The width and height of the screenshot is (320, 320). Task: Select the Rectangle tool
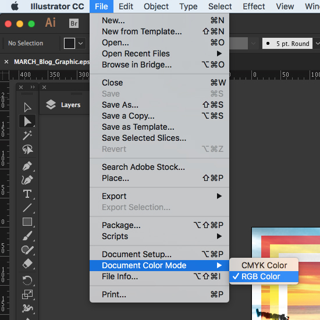click(27, 222)
